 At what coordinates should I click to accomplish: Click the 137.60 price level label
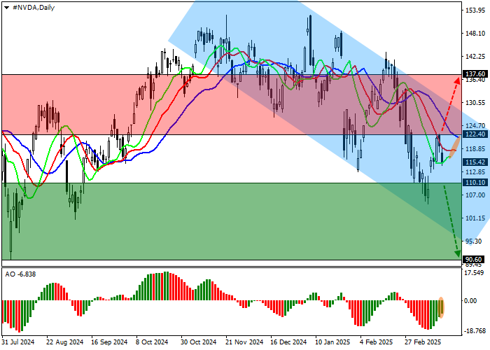click(x=475, y=74)
